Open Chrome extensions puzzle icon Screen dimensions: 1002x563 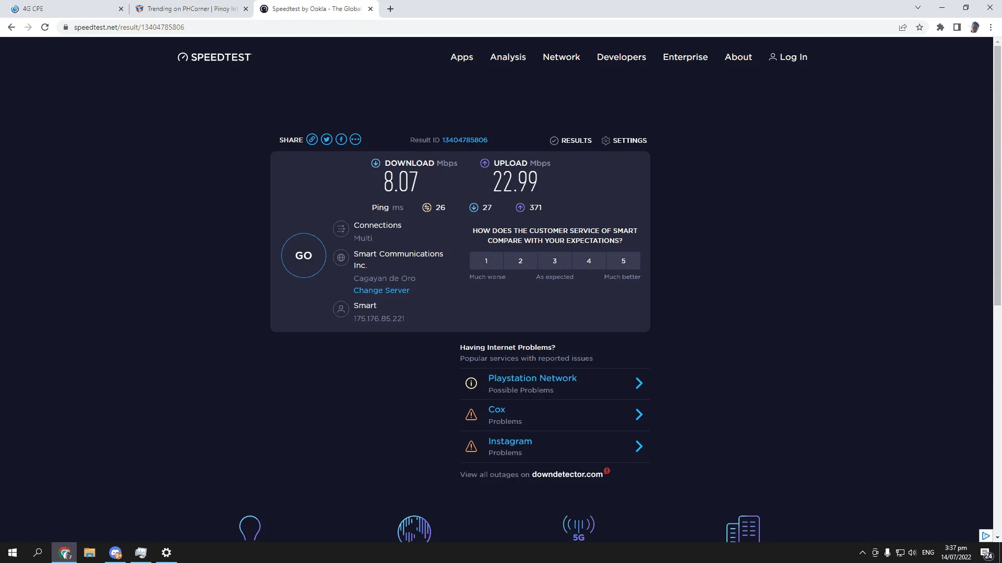tap(940, 27)
